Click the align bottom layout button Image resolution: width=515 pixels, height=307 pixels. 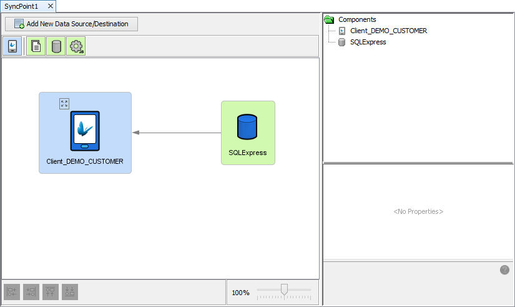tap(70, 291)
